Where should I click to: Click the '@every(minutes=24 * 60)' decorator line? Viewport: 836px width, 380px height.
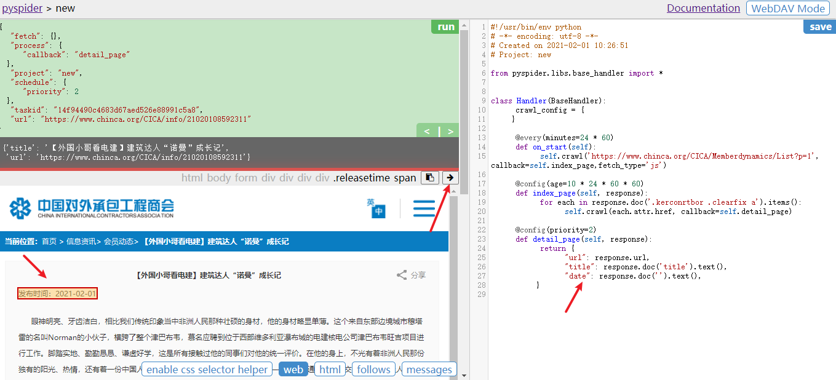564,138
